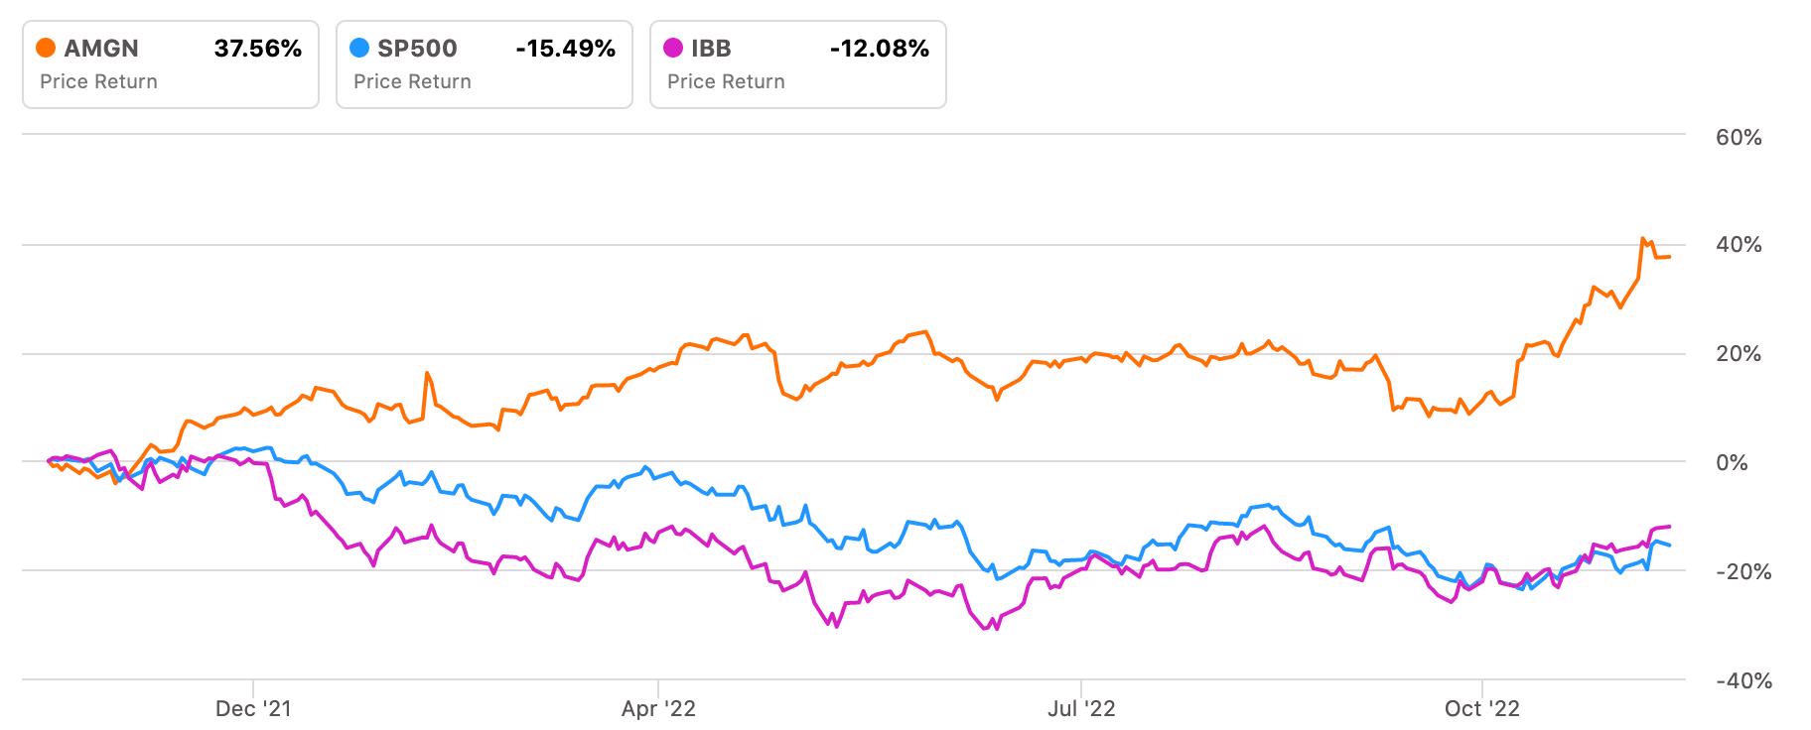Click the blue SP500 legend dot
The height and width of the screenshot is (730, 1811).
359,49
